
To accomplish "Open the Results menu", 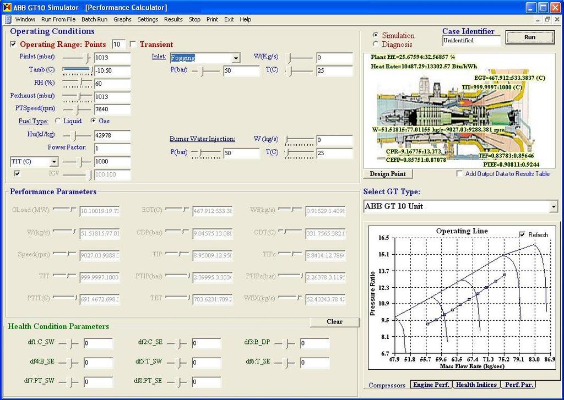I will coord(173,19).
